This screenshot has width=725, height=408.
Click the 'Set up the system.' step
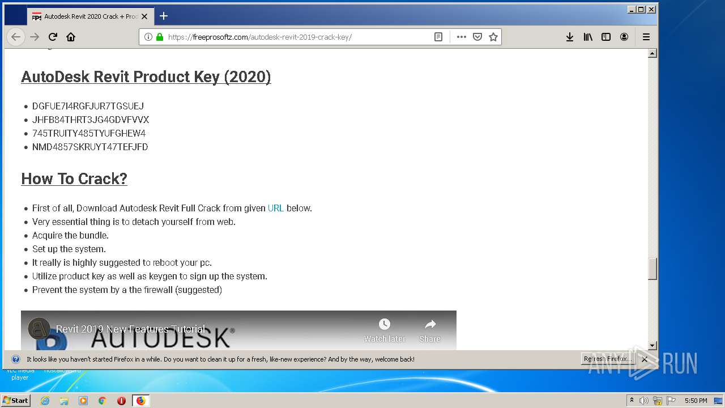tap(69, 249)
